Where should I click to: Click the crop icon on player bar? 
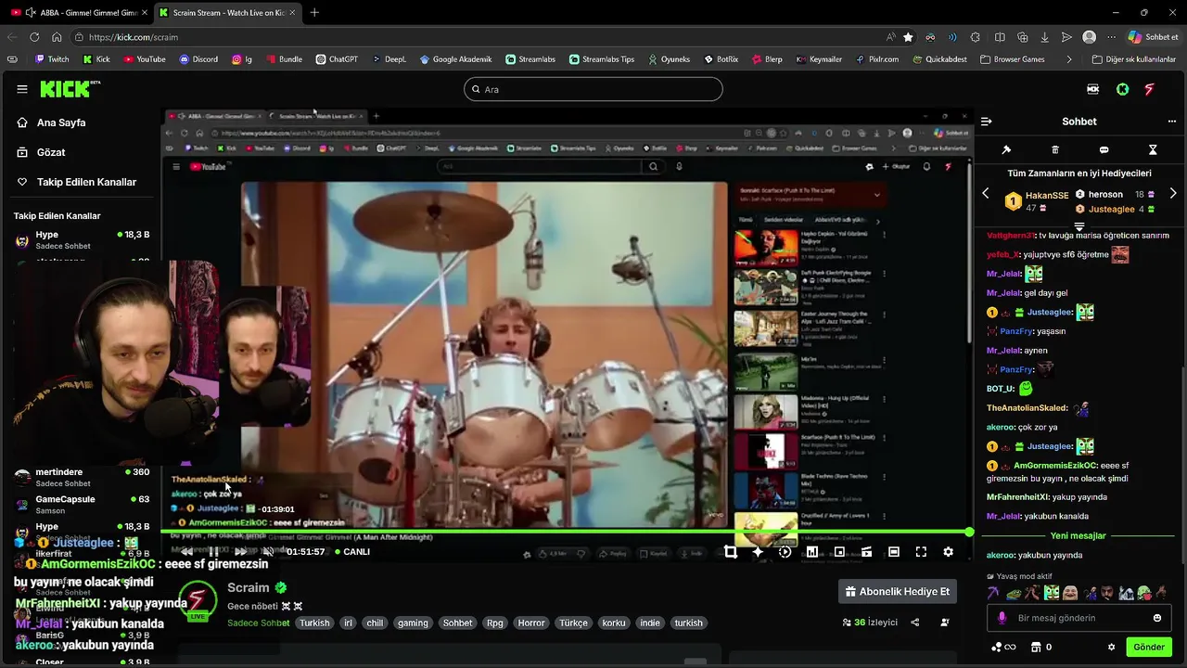click(731, 552)
